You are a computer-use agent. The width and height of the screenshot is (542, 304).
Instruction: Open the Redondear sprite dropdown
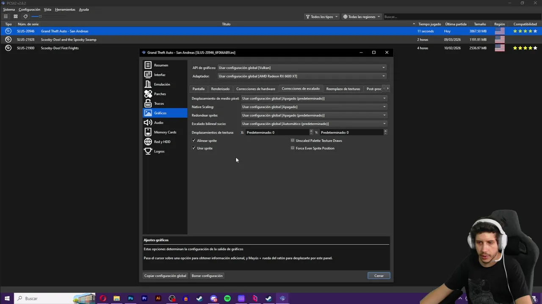pos(314,115)
